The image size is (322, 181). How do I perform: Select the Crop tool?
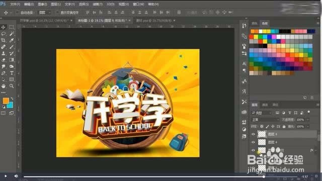pyautogui.click(x=4, y=40)
